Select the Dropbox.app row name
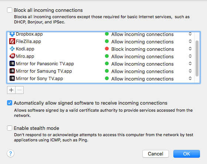 point(29,34)
